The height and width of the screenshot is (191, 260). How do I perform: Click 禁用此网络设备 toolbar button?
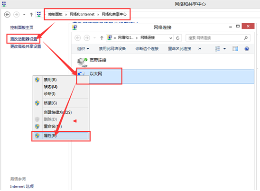click(112, 49)
